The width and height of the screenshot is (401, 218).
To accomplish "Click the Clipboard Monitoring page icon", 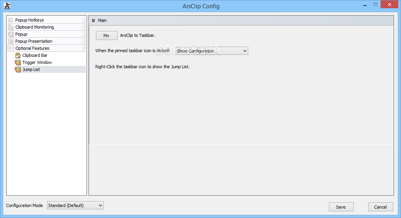I will pos(11,27).
